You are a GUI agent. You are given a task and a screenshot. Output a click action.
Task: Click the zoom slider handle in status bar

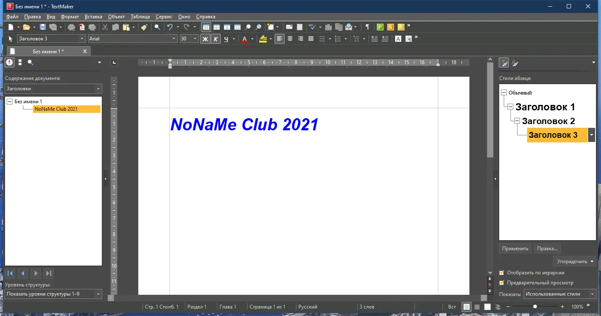coord(535,307)
